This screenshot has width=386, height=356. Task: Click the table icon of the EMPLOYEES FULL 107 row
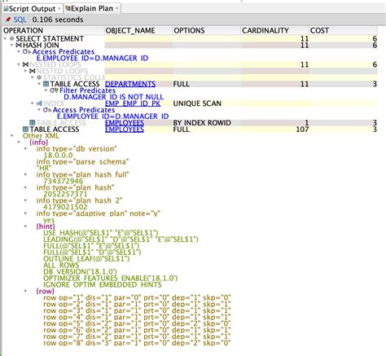[25, 130]
